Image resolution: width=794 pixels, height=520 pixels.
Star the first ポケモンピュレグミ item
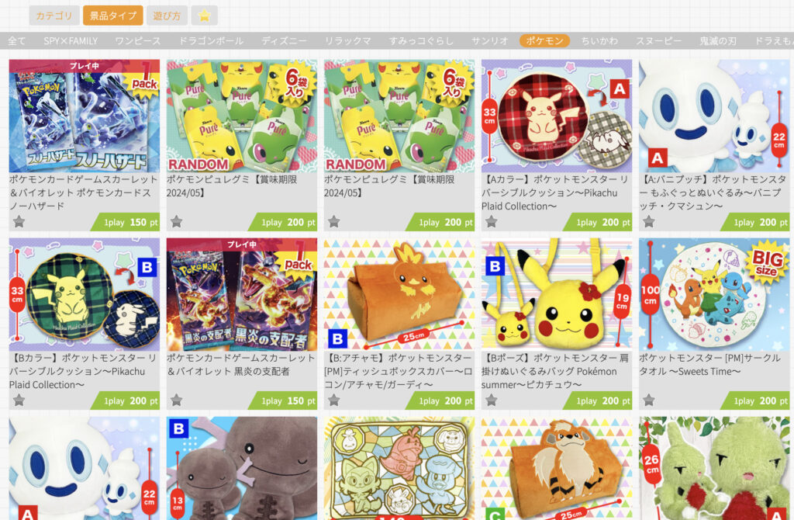176,221
